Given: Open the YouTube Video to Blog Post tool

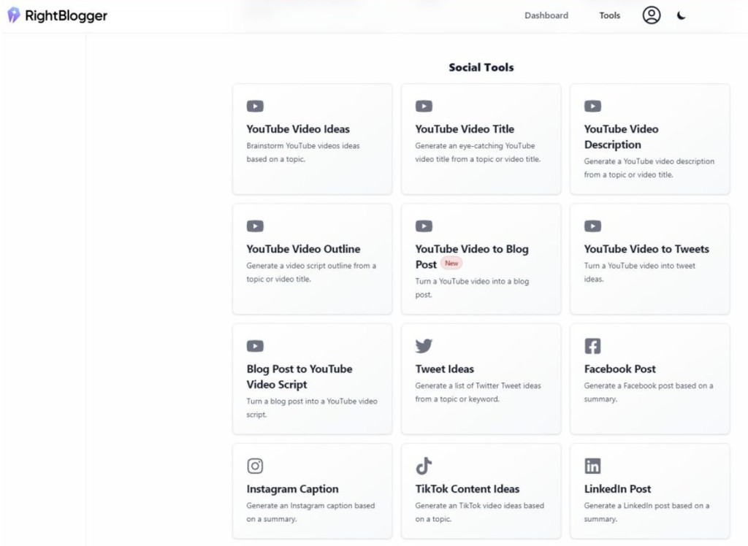Looking at the screenshot, I should tap(472, 256).
